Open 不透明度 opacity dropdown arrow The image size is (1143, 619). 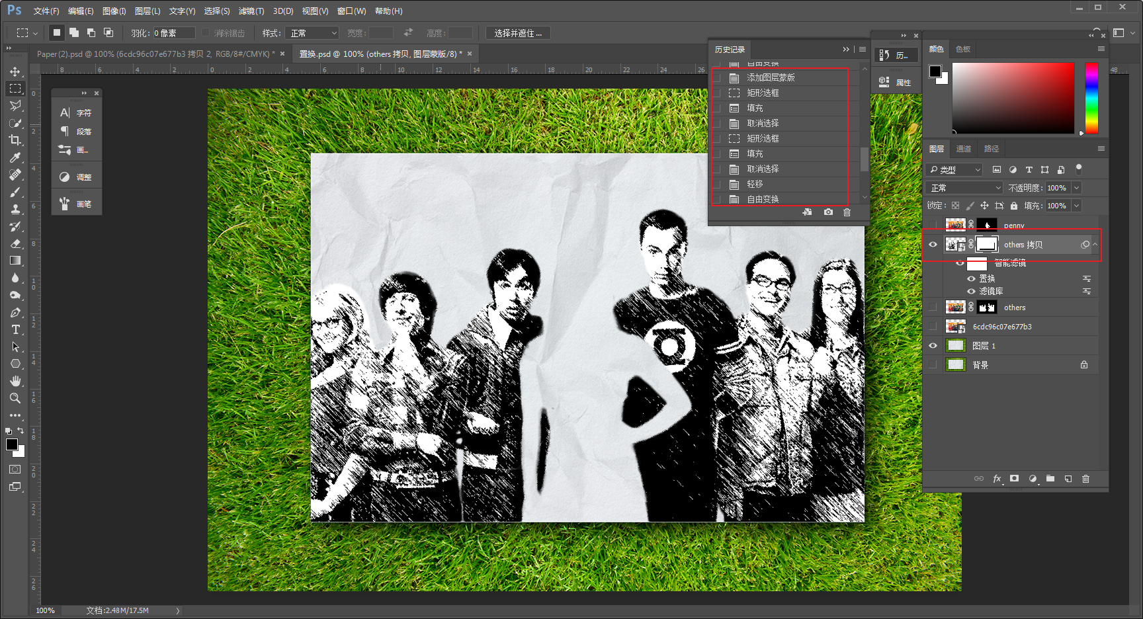[x=1077, y=188]
